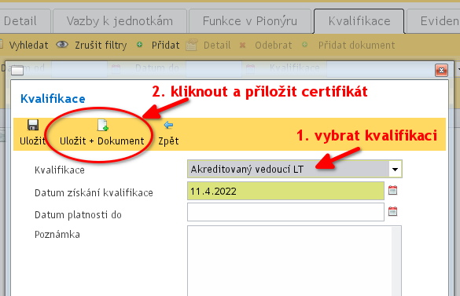The image size is (460, 296).
Task: Click the green plus icon beside Přidat
Action: (x=140, y=45)
